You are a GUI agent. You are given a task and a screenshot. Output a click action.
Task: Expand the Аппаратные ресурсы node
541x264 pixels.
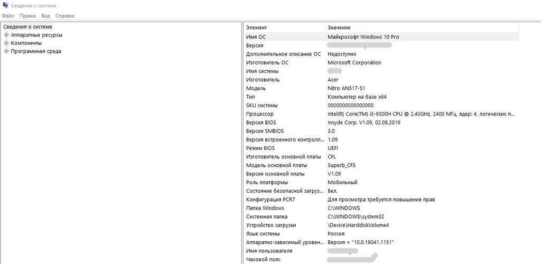(6, 35)
